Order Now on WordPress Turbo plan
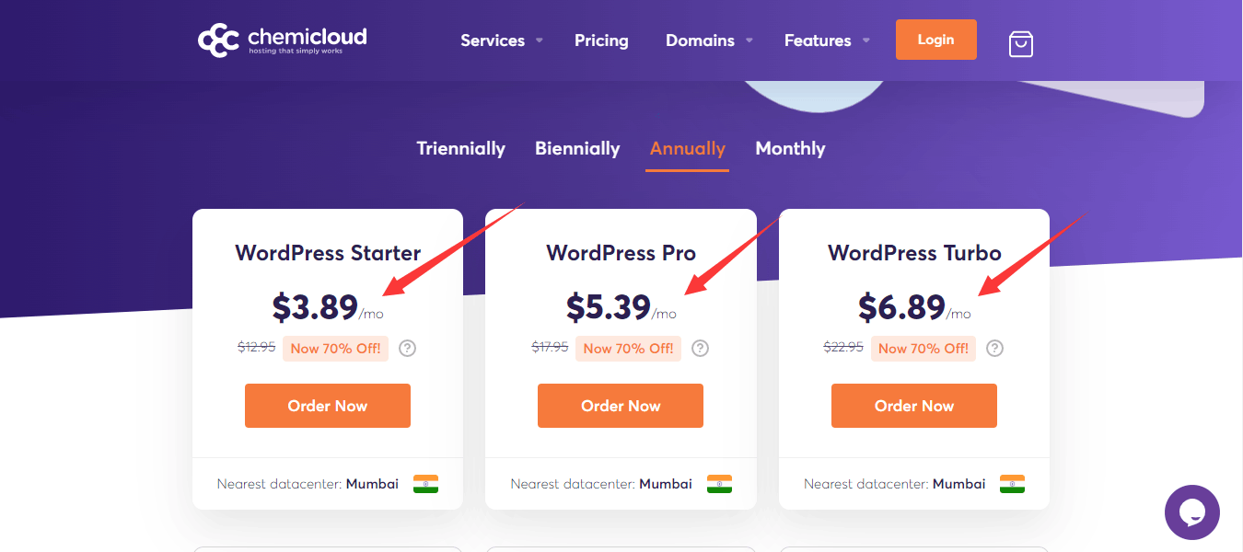 (913, 406)
